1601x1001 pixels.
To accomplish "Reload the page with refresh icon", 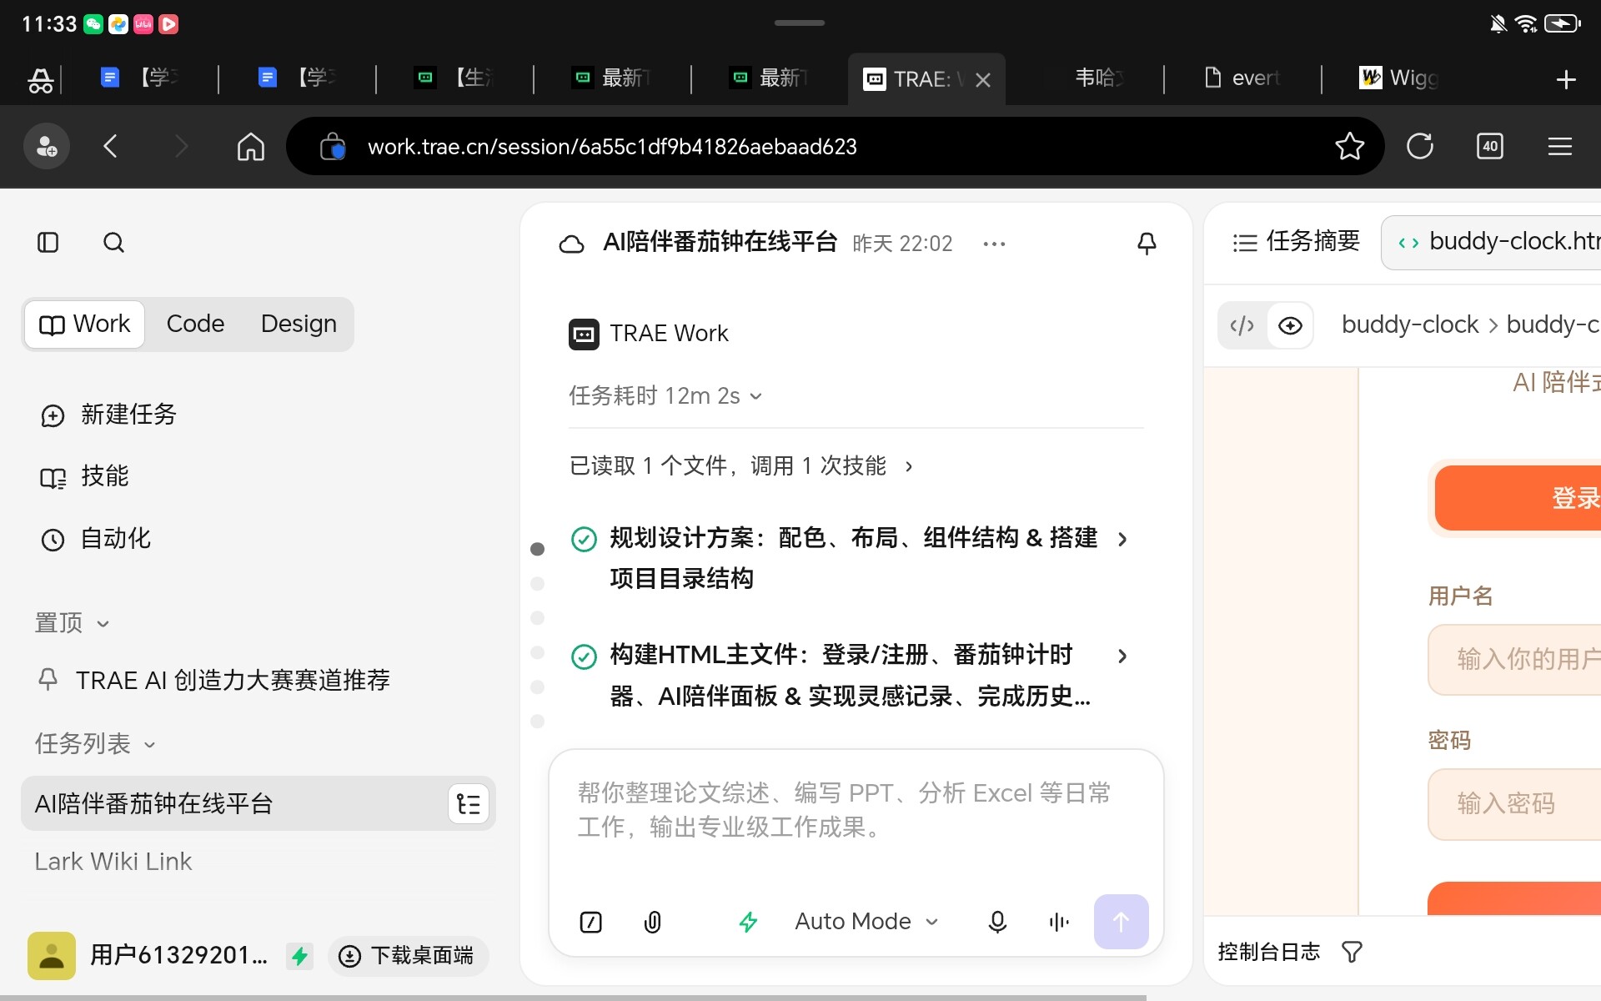I will point(1419,147).
